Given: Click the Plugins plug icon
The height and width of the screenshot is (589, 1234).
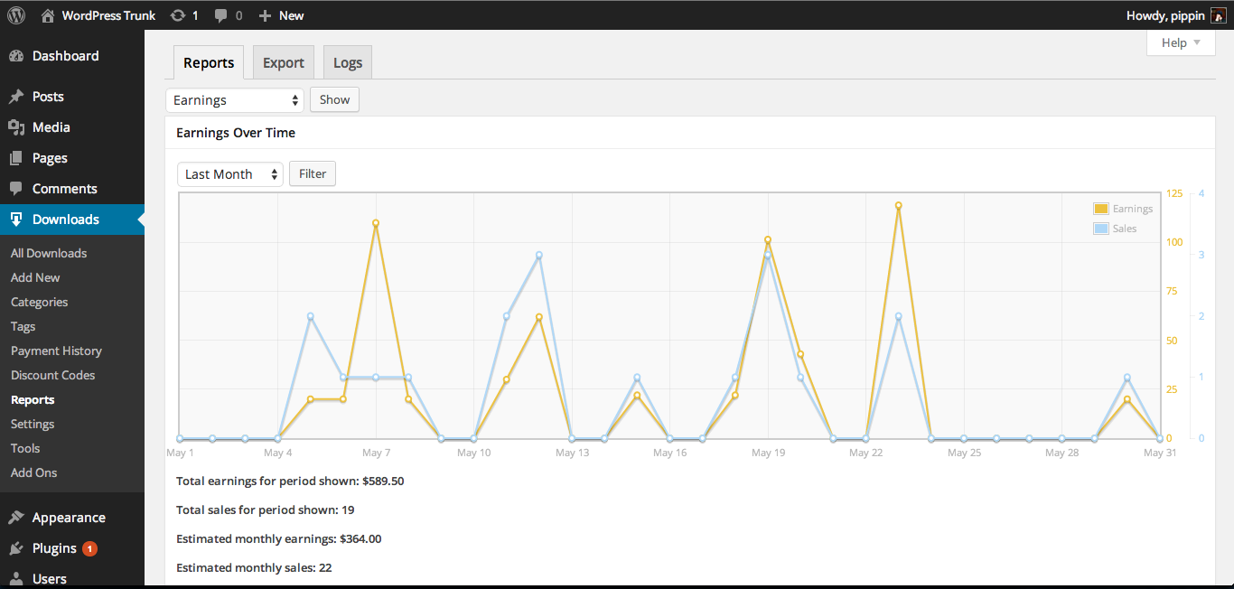Looking at the screenshot, I should pos(16,548).
